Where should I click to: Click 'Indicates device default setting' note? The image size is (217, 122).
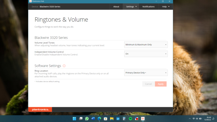pyautogui.click(x=47, y=81)
